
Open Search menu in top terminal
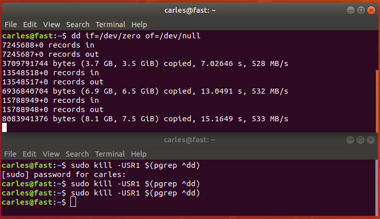(78, 25)
